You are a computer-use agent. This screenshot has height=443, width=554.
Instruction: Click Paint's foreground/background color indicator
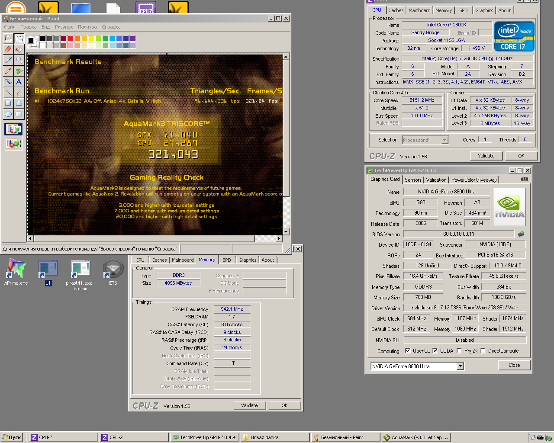[x=32, y=42]
